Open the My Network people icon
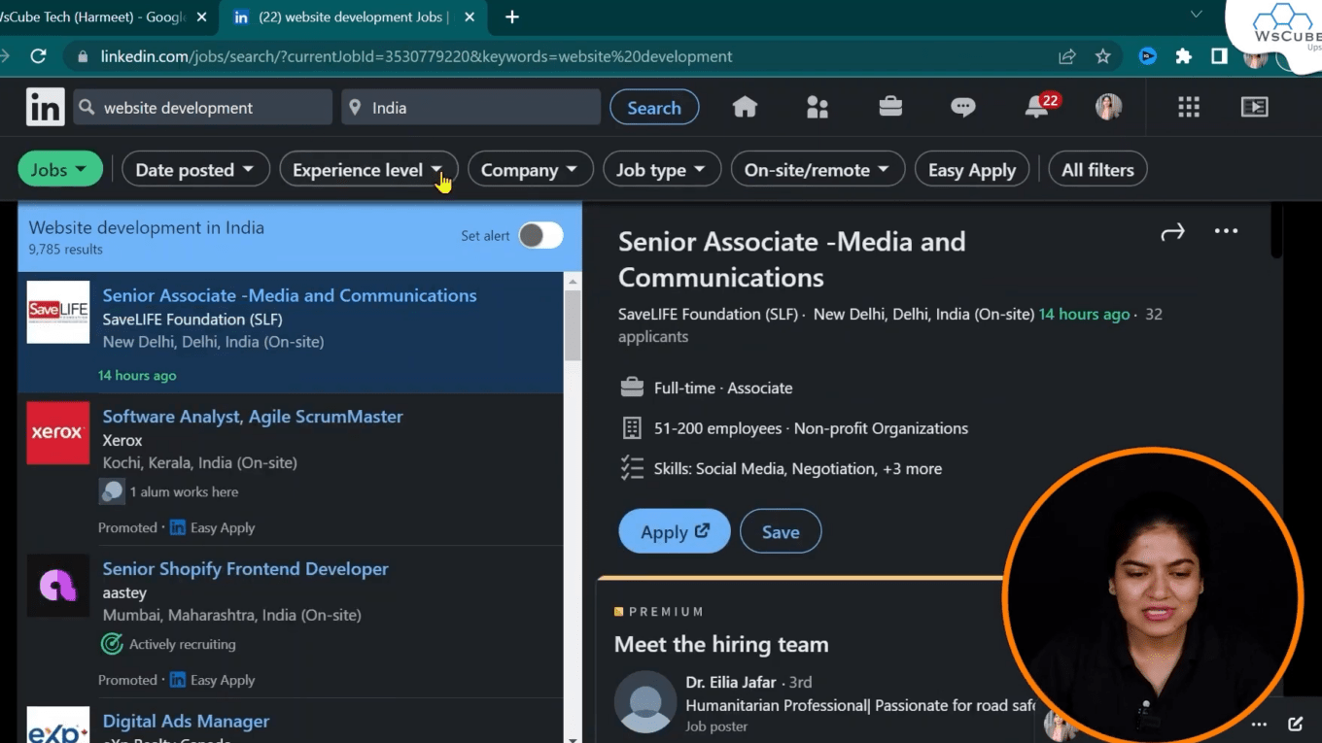 coord(818,107)
